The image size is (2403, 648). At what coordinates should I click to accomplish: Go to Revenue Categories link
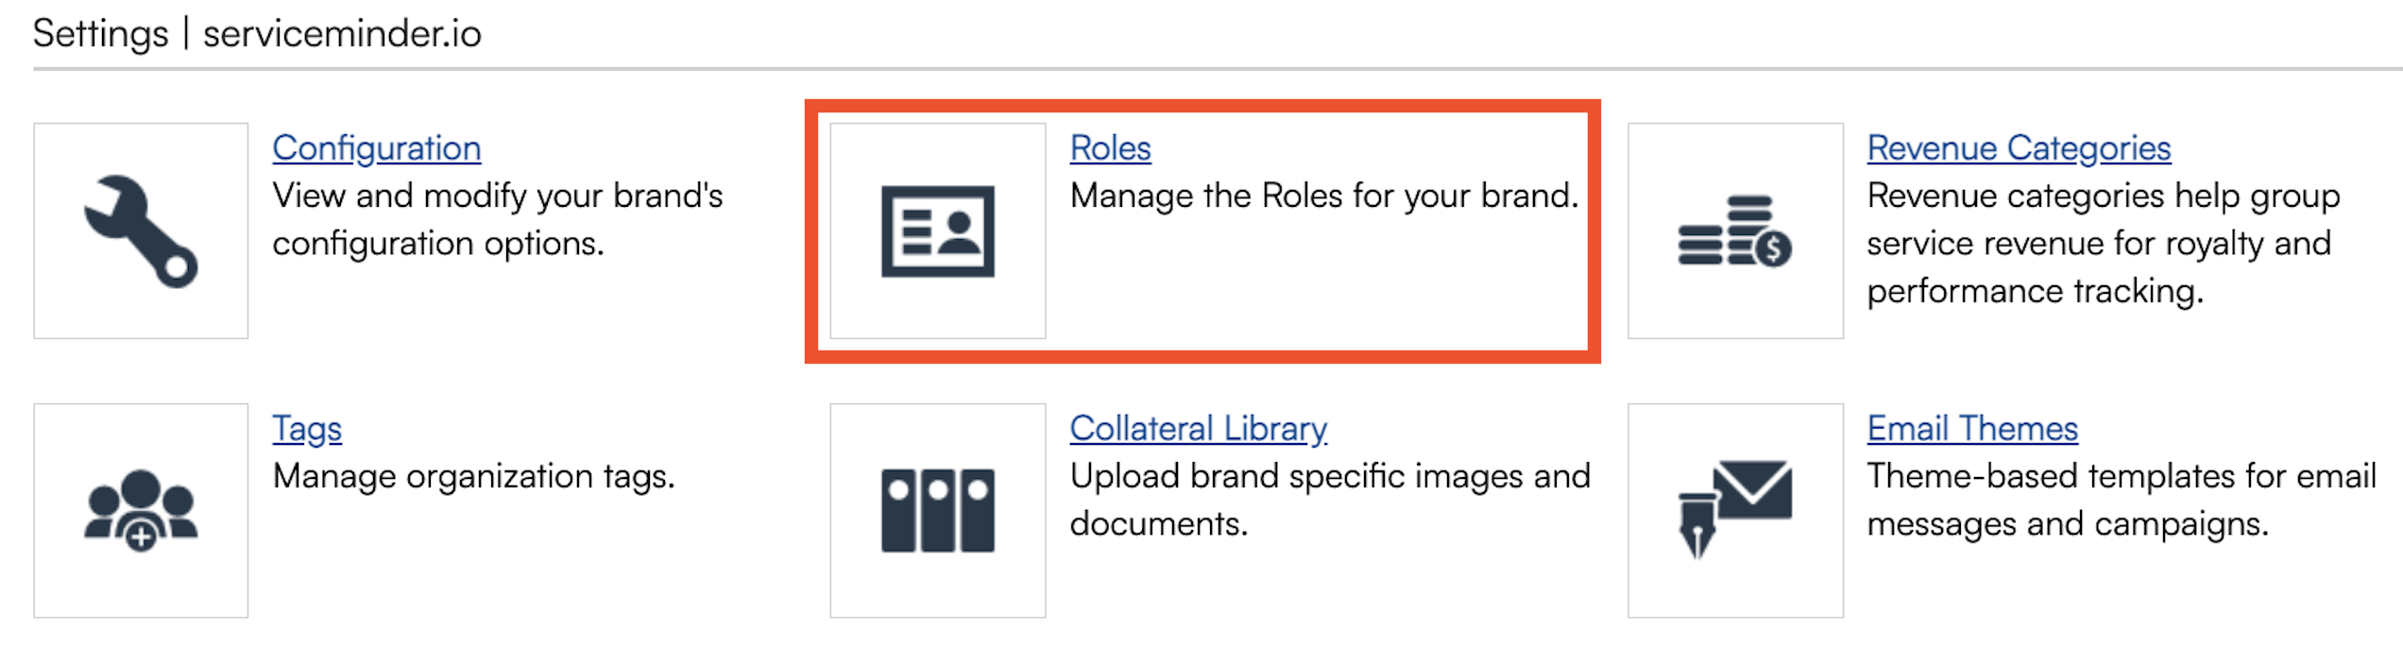click(x=2019, y=148)
